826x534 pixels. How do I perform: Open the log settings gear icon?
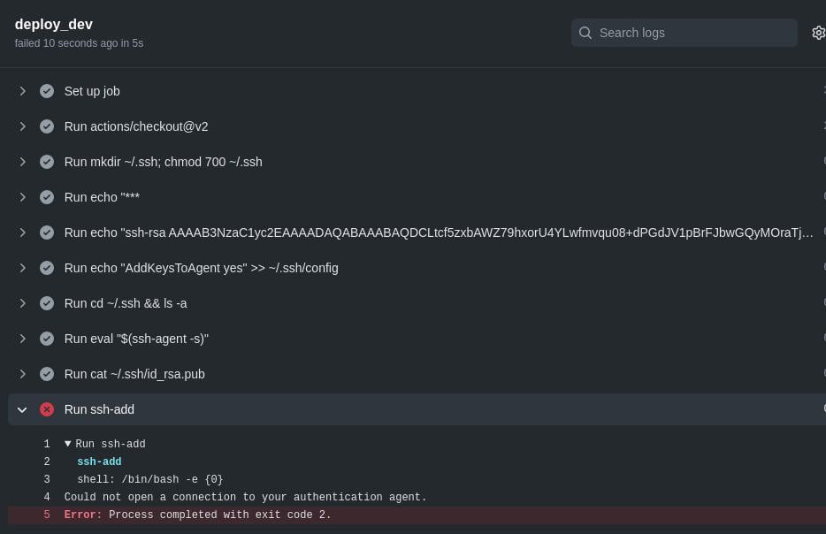point(819,33)
